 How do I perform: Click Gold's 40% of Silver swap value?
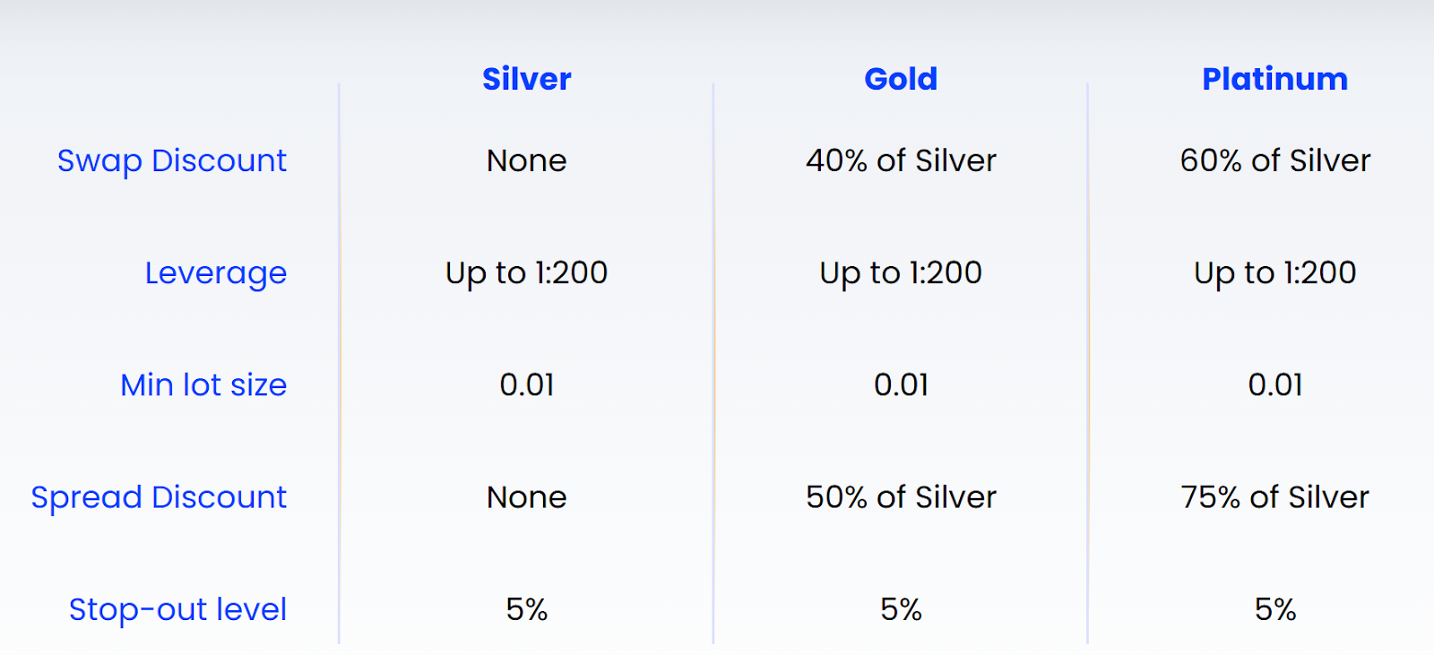click(901, 160)
